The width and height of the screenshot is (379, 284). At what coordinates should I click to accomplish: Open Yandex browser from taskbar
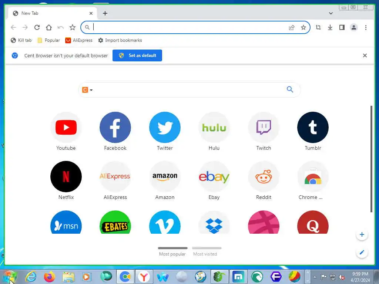pyautogui.click(x=144, y=277)
